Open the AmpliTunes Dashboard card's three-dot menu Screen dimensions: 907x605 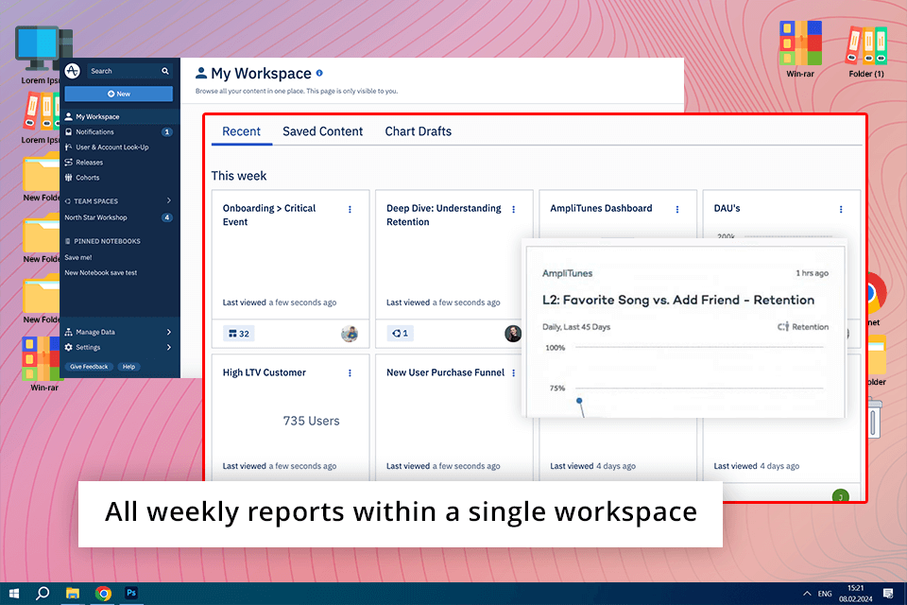[x=676, y=209]
